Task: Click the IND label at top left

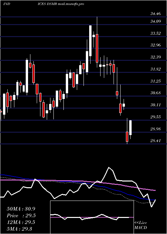Action: [7, 4]
